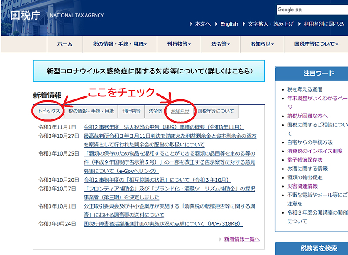The image size is (348, 255).
Task: Select the 刊行物等 tab under 新着情報
Action: (x=131, y=111)
